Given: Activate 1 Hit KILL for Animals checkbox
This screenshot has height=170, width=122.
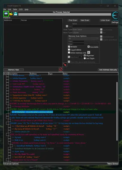Looking at the screenshot, I should pos(7,101).
